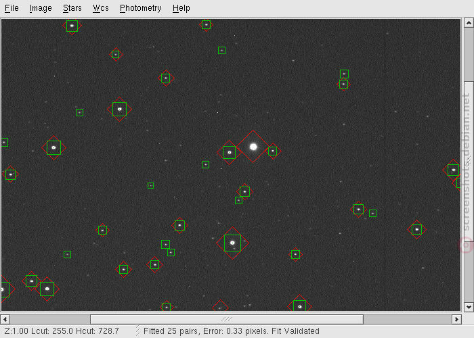Open the File menu
Screen dimensions: 474x338
[x=12, y=8]
